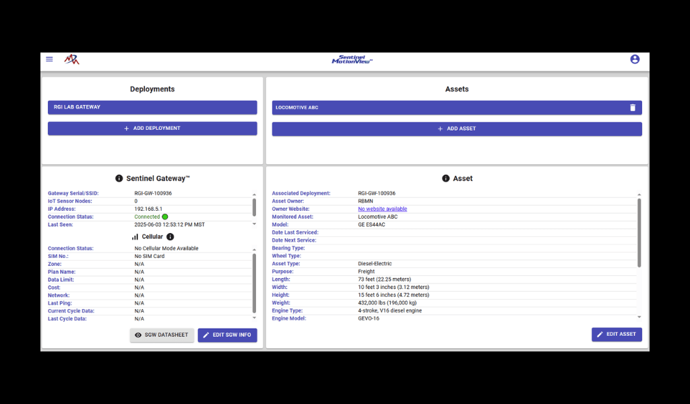Click the cellular signal bars icon
Viewport: 690px width, 404px height.
[135, 237]
